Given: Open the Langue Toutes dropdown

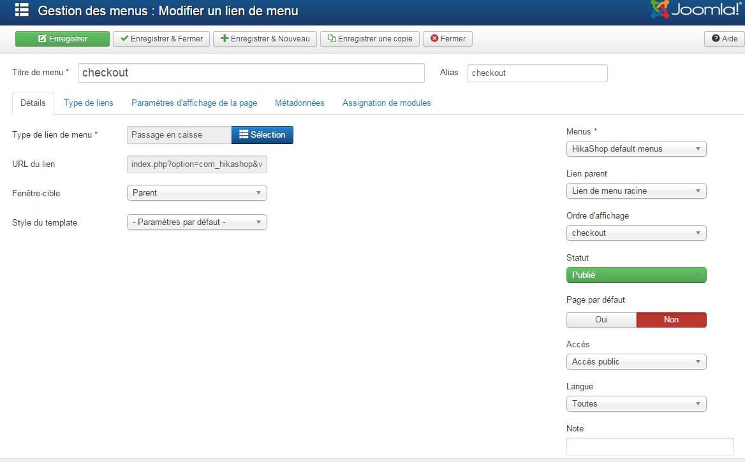Looking at the screenshot, I should click(636, 403).
